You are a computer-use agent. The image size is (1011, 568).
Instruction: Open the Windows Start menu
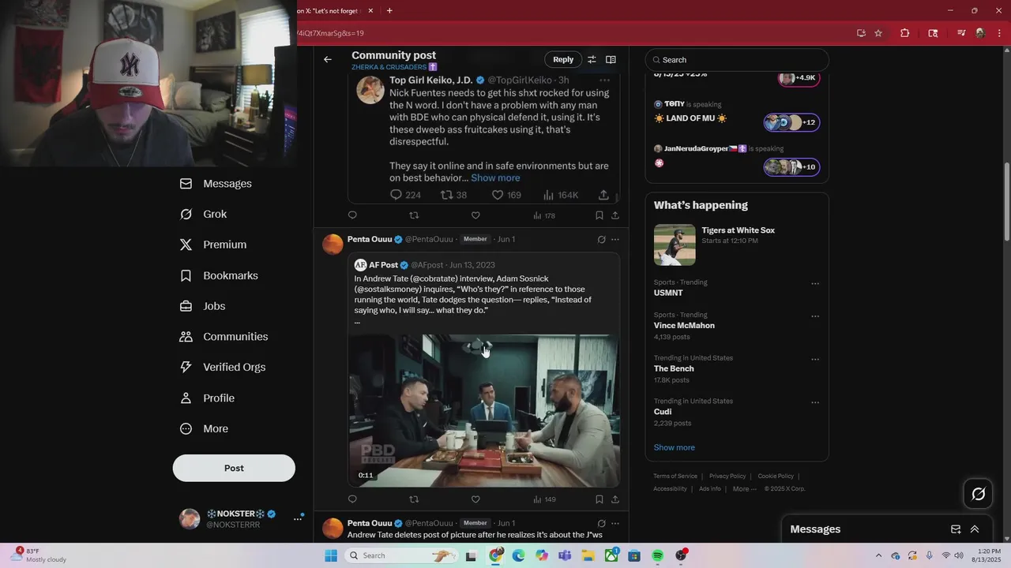coord(331,555)
